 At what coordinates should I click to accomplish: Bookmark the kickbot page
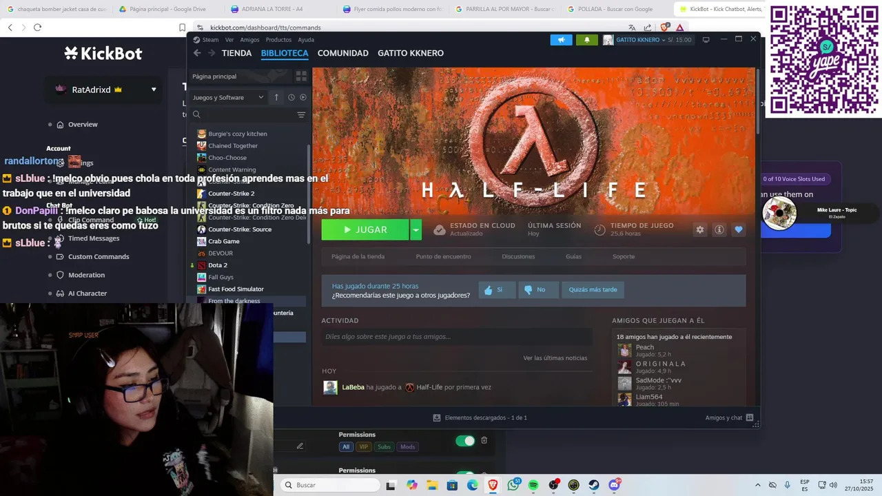tap(183, 28)
